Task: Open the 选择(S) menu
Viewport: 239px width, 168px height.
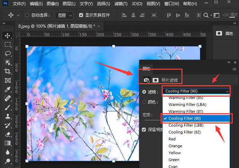Action: pos(103,3)
